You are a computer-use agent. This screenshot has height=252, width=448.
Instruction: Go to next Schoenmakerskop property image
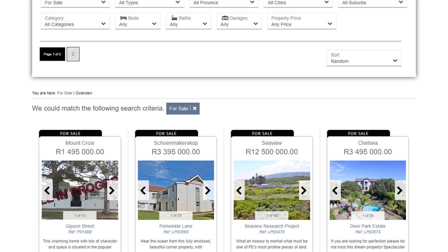(208, 191)
